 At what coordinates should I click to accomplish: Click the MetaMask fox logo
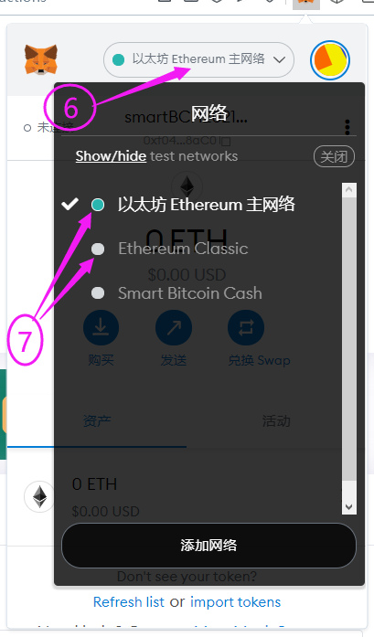(41, 59)
